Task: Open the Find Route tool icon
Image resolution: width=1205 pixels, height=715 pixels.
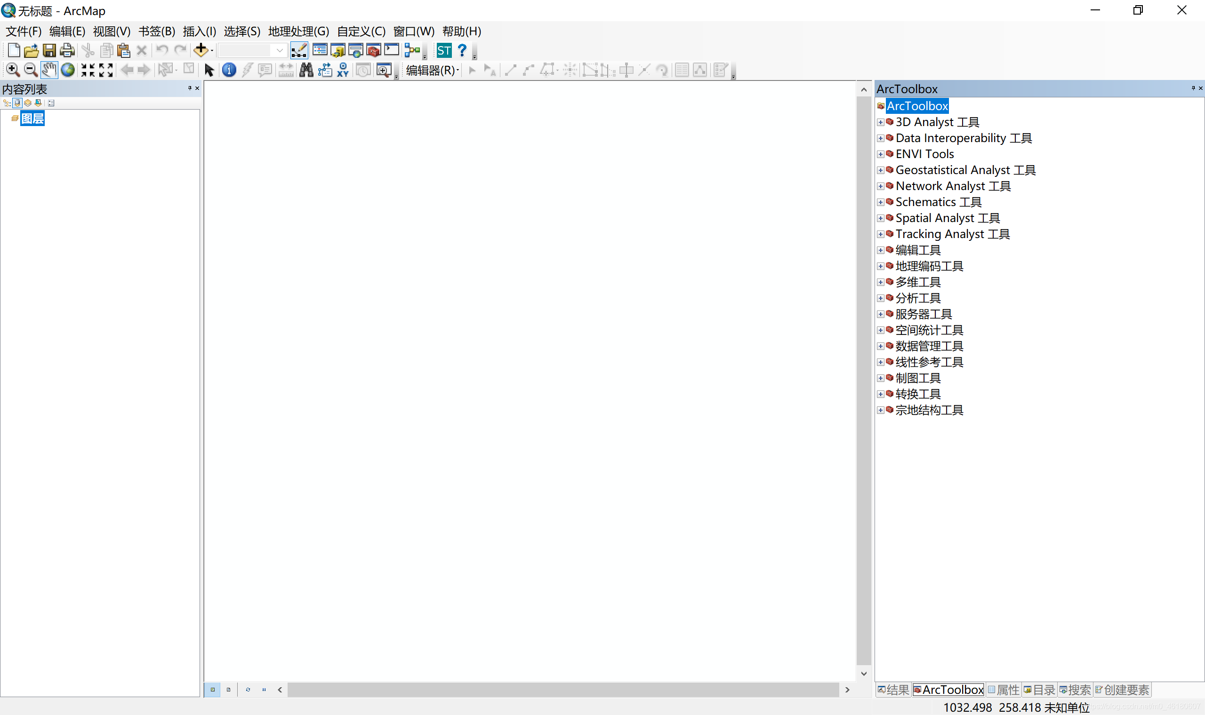Action: [x=325, y=70]
